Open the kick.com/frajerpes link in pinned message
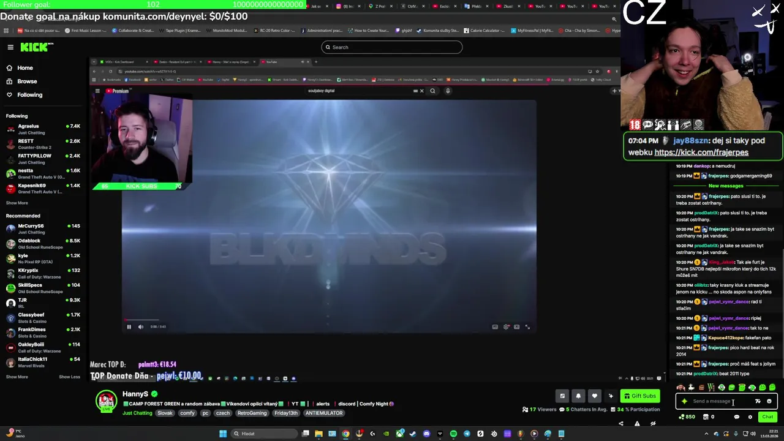This screenshot has height=441, width=784. tap(701, 153)
